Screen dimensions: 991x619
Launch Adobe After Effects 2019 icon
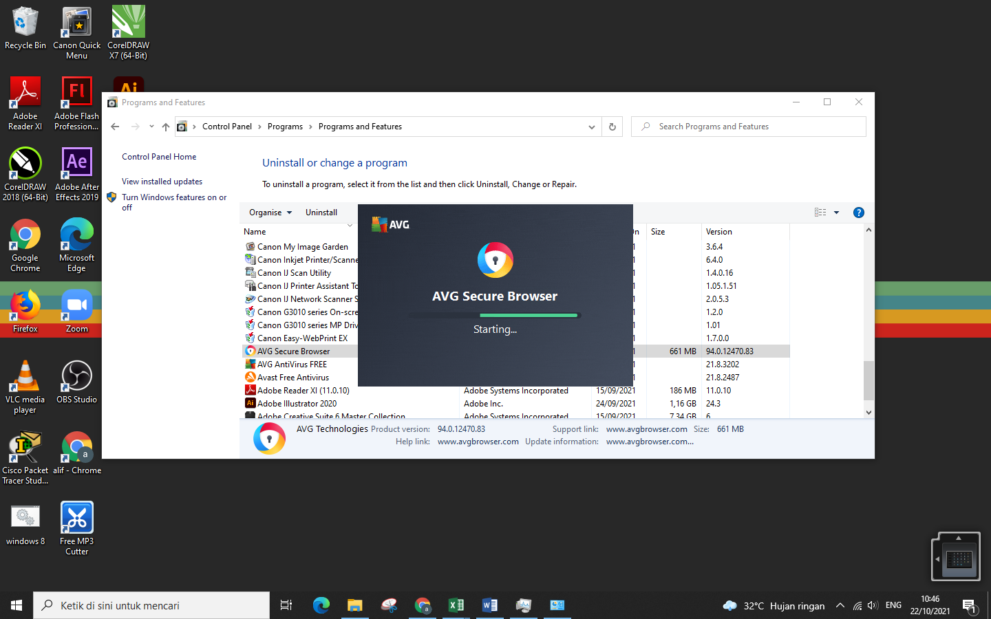pos(76,174)
